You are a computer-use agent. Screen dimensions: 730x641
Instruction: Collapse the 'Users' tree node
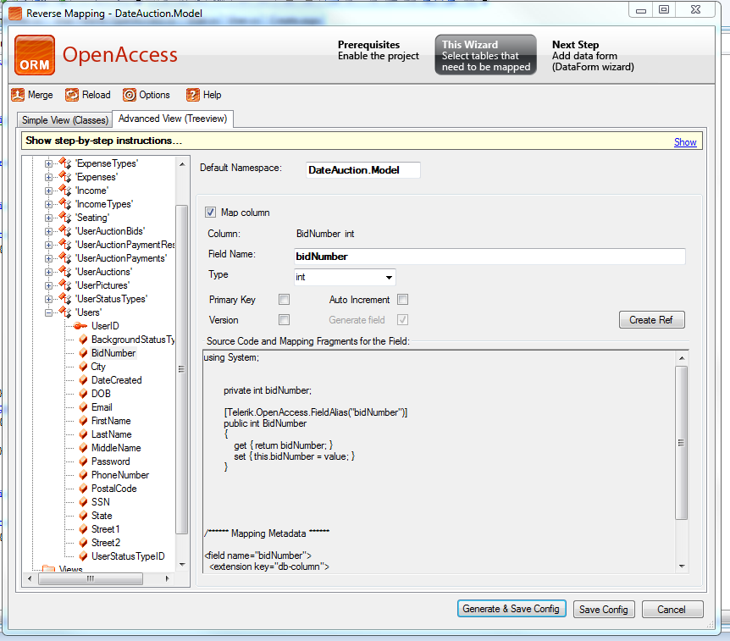click(48, 312)
